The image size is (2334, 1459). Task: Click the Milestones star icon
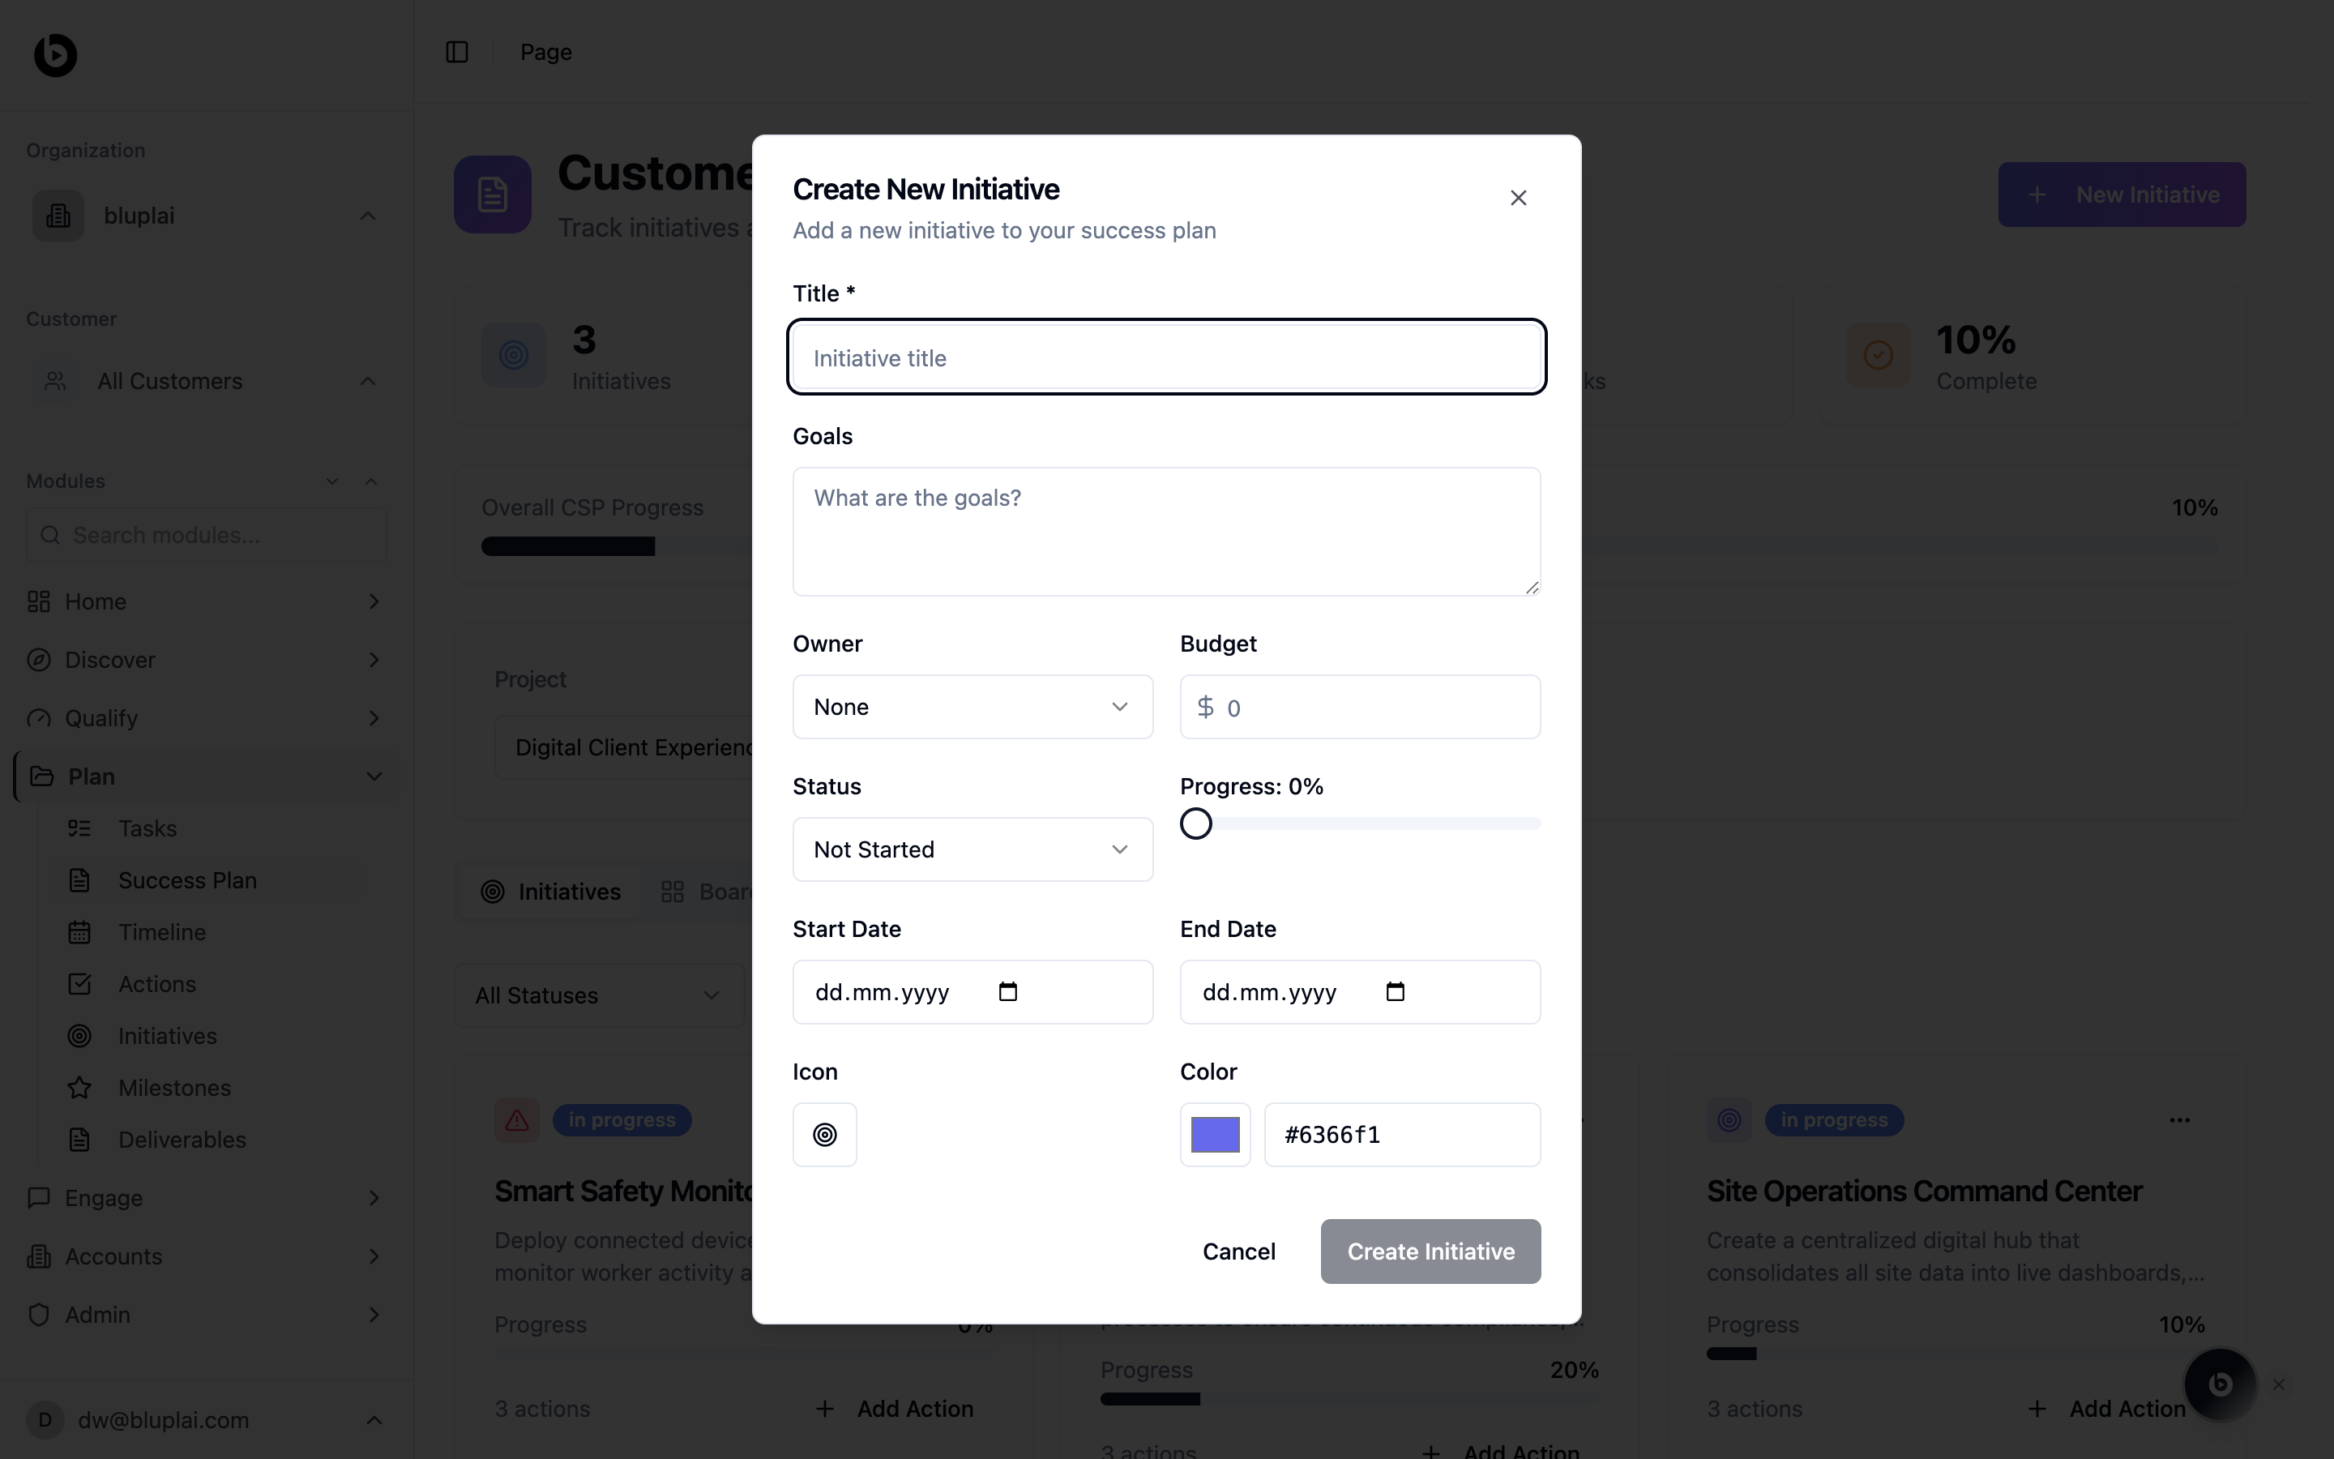coord(80,1088)
